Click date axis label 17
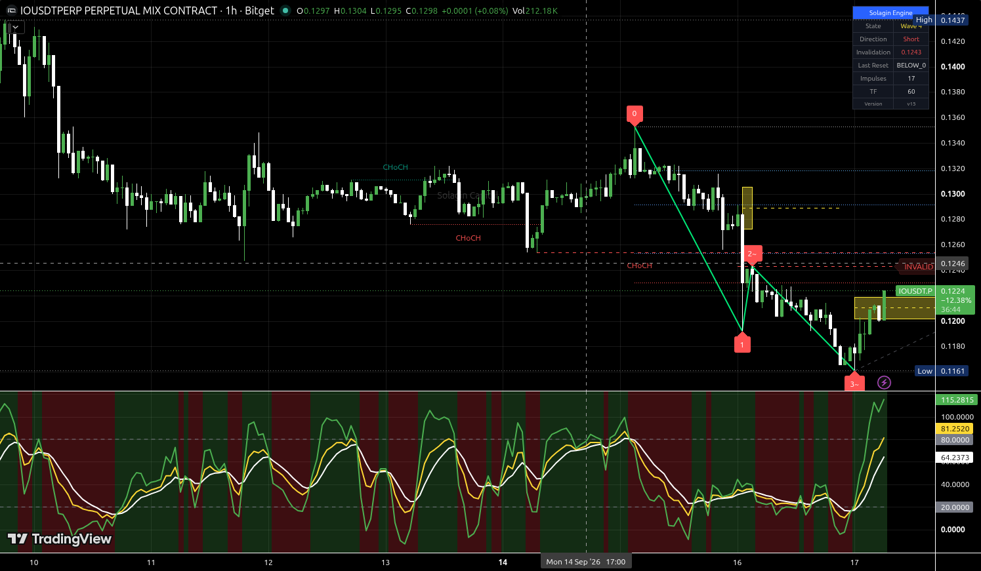The image size is (981, 571). [854, 562]
